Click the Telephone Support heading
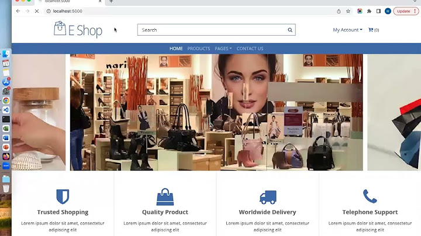The image size is (421, 236). pos(370,212)
